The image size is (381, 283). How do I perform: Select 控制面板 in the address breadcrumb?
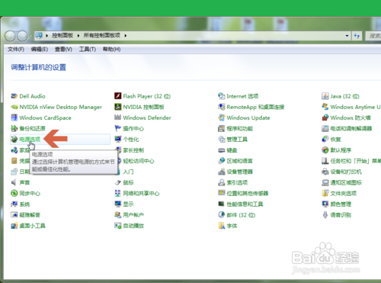[x=62, y=35]
